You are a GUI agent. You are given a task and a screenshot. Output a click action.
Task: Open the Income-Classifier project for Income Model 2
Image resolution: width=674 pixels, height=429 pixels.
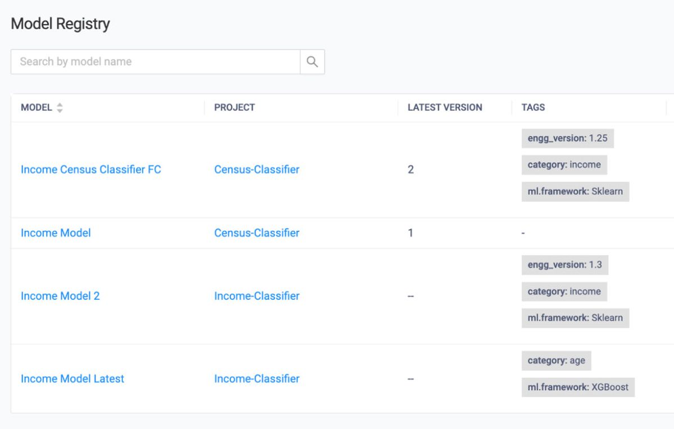(x=257, y=296)
